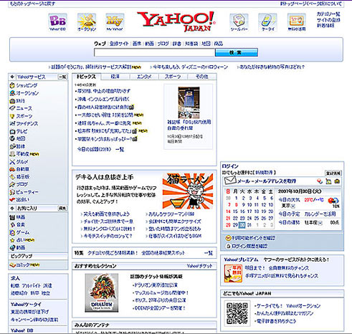Open the Tokyo weather location dropdown

[293, 206]
